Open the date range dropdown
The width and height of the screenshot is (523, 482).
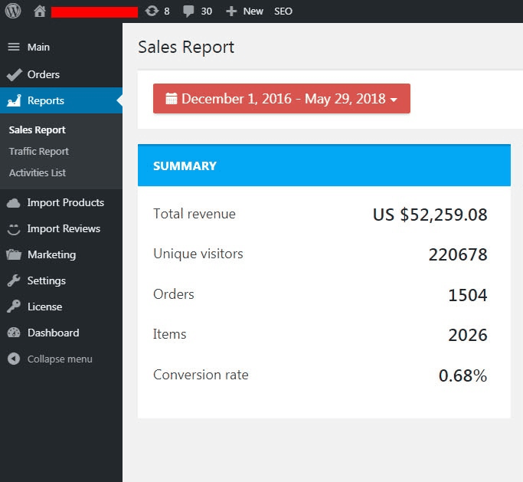click(x=281, y=99)
